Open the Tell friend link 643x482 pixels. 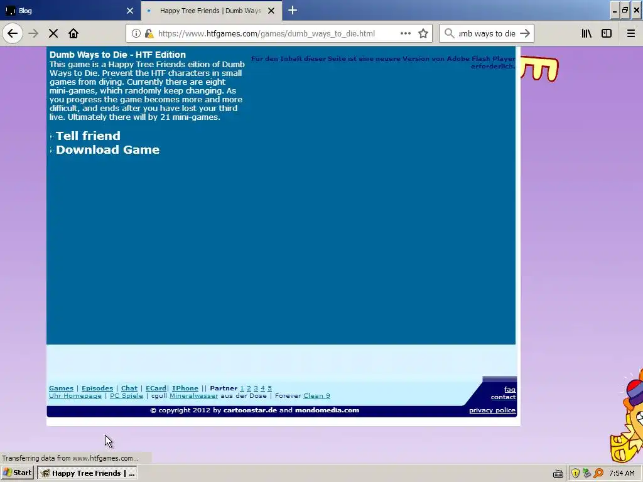[88, 136]
